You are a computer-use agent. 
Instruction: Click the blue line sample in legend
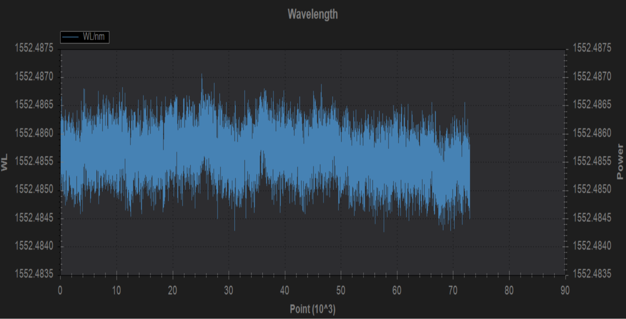(x=70, y=37)
